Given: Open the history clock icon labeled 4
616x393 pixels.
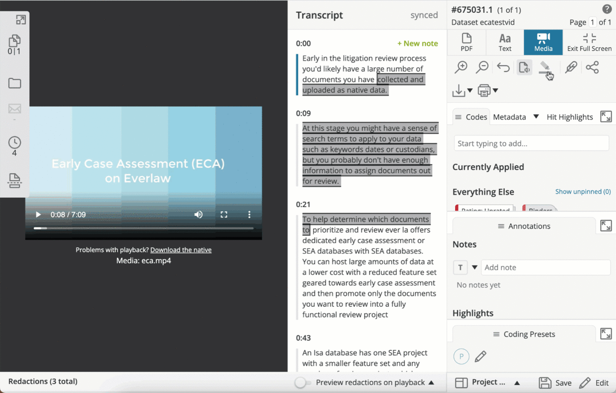Looking at the screenshot, I should pos(14,146).
